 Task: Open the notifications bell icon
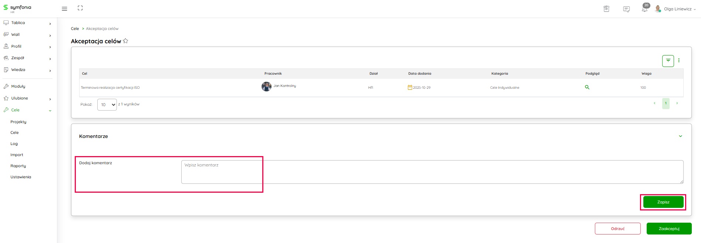tap(645, 9)
